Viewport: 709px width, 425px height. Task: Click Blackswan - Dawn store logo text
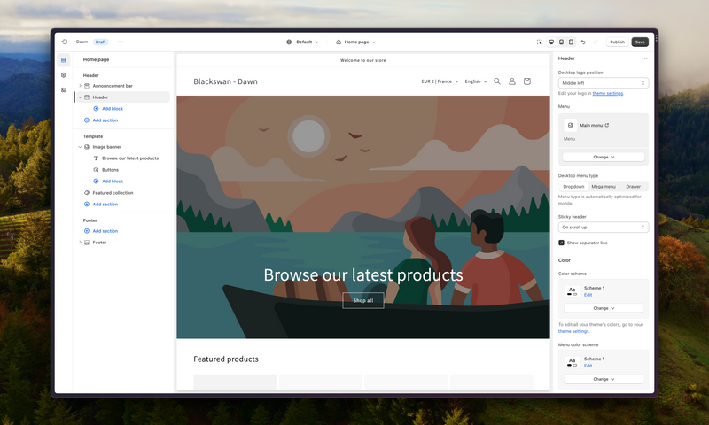[225, 81]
